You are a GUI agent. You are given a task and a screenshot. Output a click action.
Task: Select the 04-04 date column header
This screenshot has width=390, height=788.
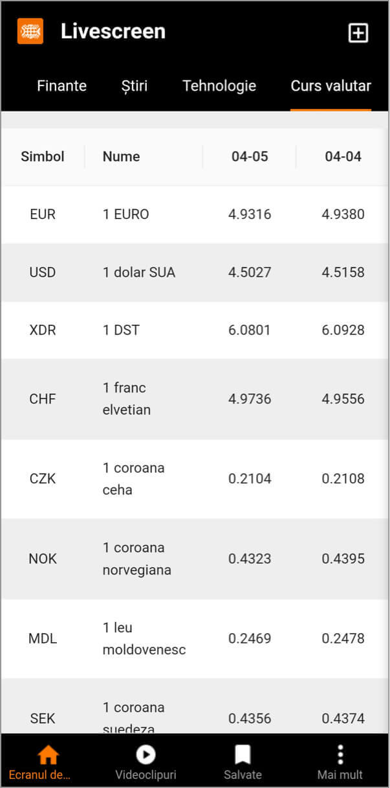(x=343, y=156)
